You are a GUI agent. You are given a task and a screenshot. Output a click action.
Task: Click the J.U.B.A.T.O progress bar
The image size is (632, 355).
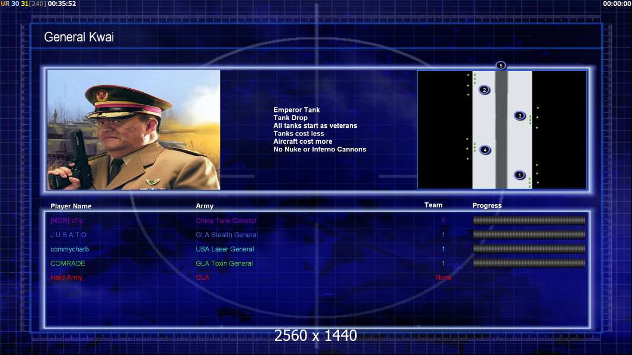click(529, 234)
